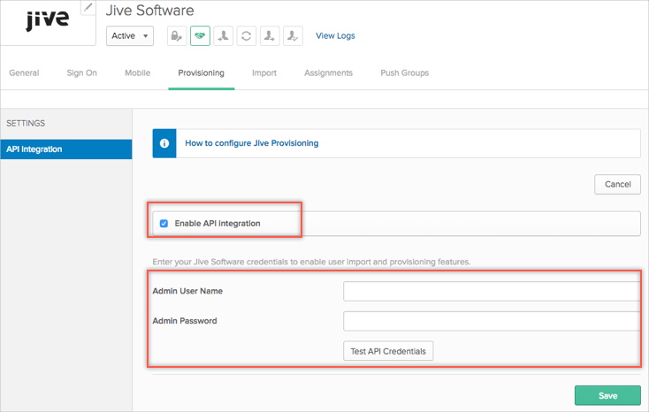Open the View Logs link
The image size is (649, 412).
[x=335, y=36]
